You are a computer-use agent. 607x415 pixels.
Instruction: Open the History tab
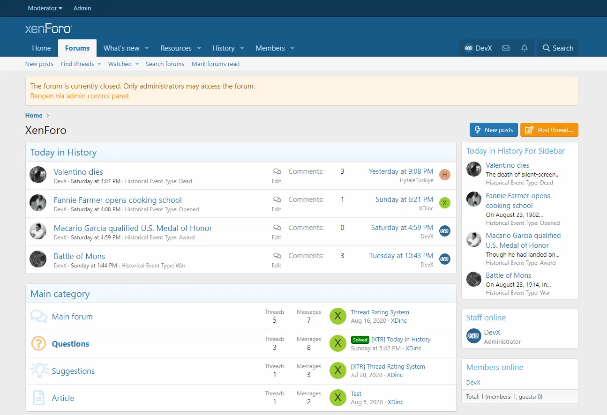click(224, 48)
